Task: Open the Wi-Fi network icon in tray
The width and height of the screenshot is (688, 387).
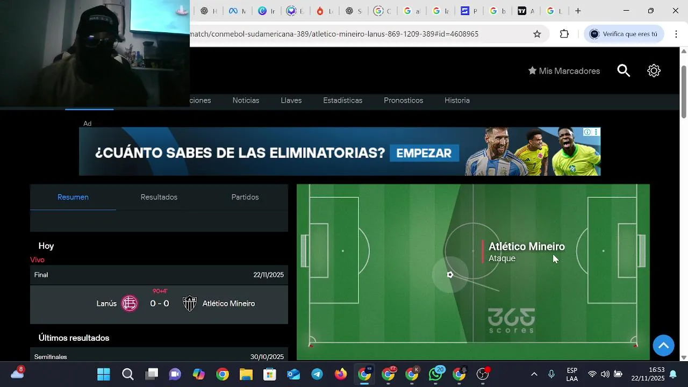Action: (592, 374)
